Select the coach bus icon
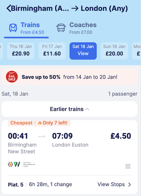 (61, 28)
